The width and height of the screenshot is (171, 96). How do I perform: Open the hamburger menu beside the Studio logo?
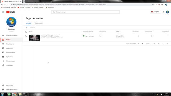pyautogui.click(x=3, y=12)
